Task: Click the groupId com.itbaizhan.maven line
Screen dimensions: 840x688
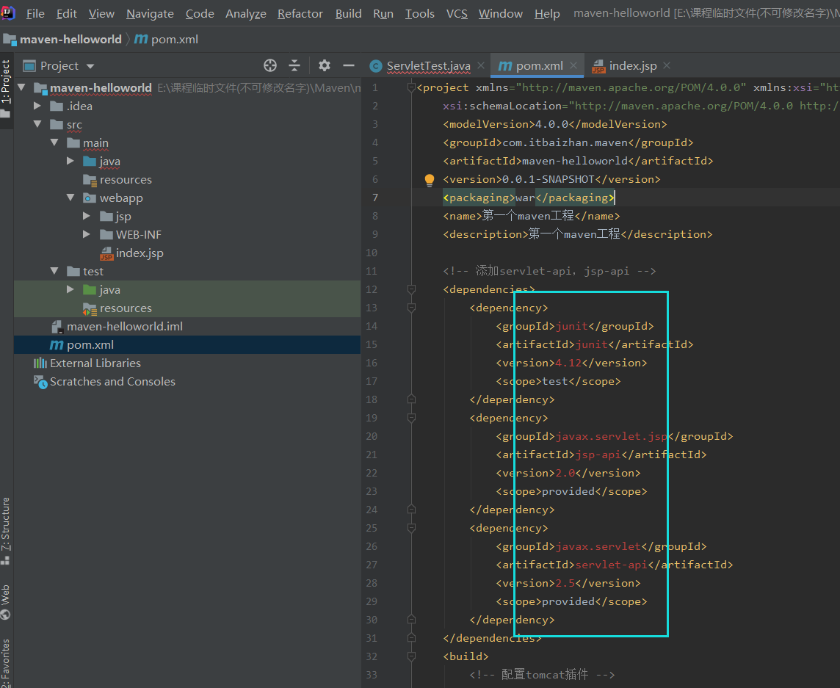Action: click(568, 142)
